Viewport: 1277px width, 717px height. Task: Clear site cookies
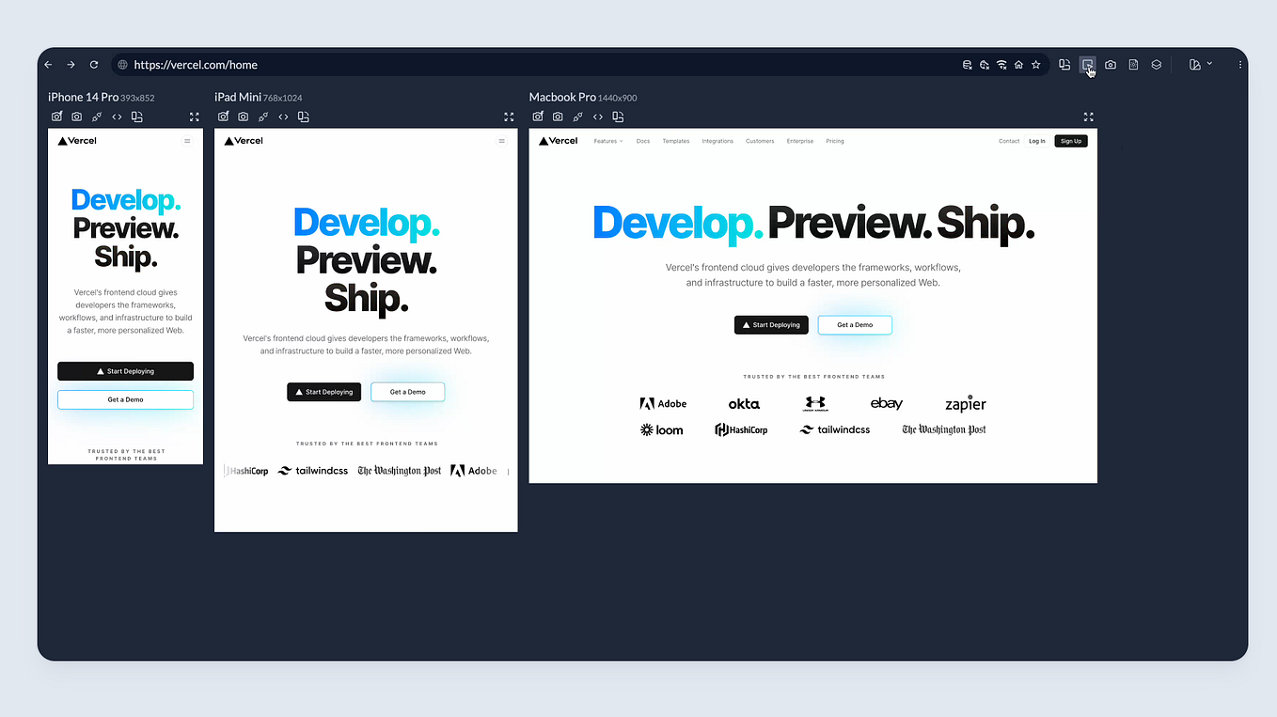(984, 64)
